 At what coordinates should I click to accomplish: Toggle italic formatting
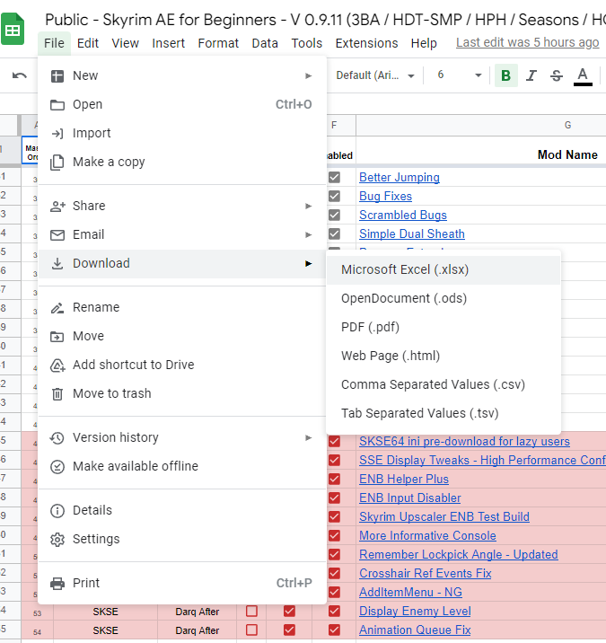pos(531,75)
